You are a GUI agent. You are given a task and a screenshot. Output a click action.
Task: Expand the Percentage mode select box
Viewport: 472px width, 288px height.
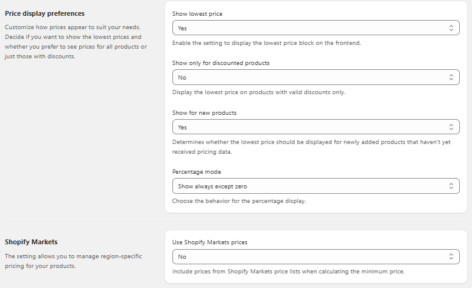click(315, 186)
